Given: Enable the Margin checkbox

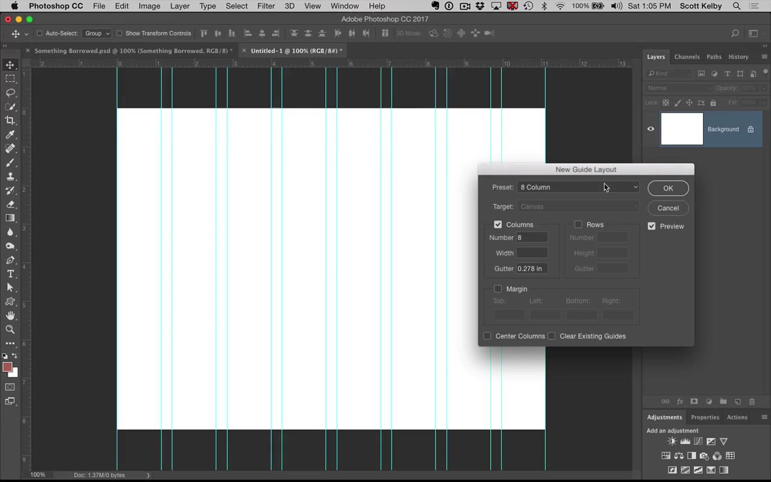Looking at the screenshot, I should pyautogui.click(x=498, y=289).
